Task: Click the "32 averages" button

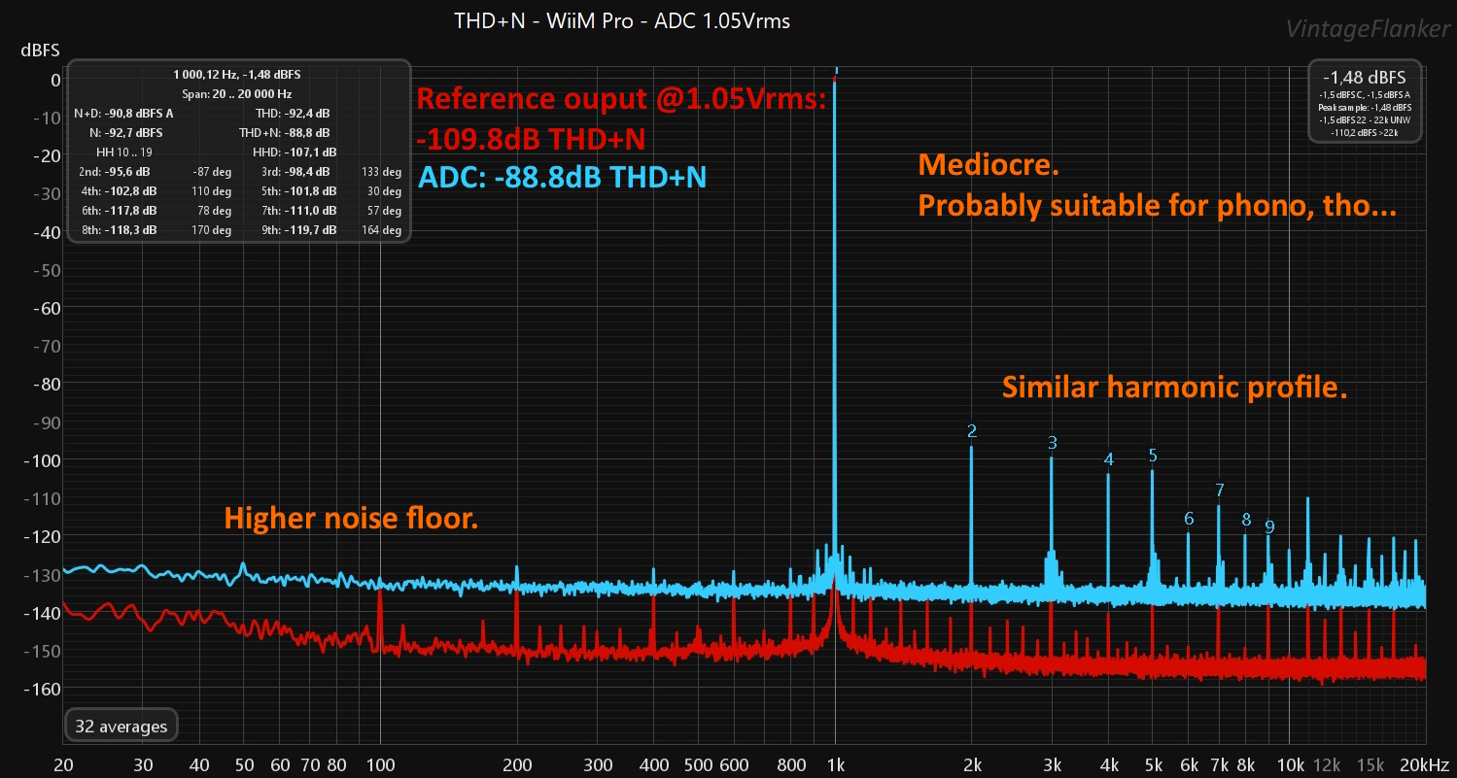Action: tap(121, 726)
